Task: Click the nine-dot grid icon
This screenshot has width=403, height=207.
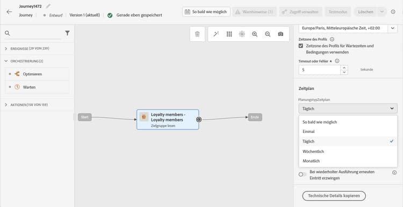Action: (x=229, y=34)
